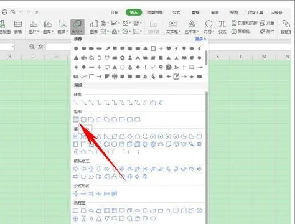Click the 照相机 camera tool
295x224 pixels.
click(241, 31)
